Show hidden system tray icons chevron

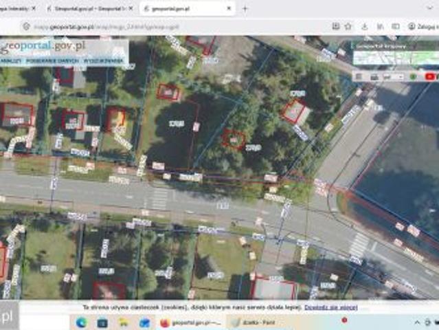pyautogui.click(x=417, y=322)
